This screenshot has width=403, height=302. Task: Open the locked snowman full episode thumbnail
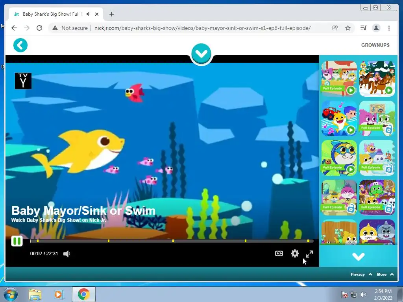coord(377,158)
